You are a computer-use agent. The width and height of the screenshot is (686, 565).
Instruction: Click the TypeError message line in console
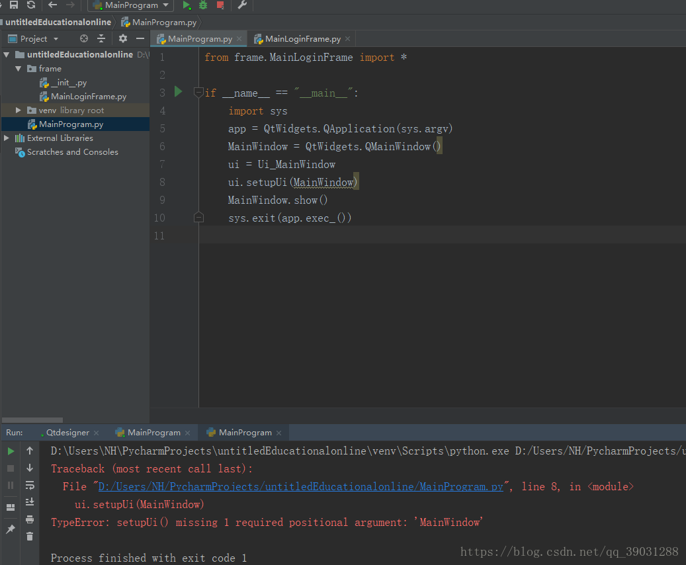pyautogui.click(x=267, y=523)
